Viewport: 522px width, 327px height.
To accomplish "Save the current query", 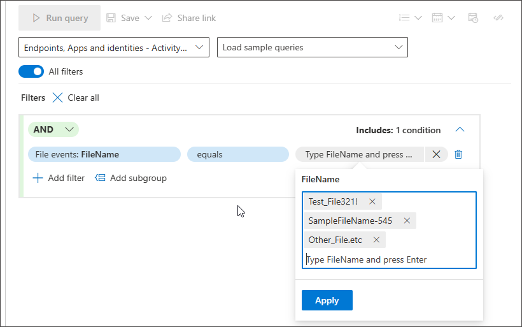I will tap(123, 18).
